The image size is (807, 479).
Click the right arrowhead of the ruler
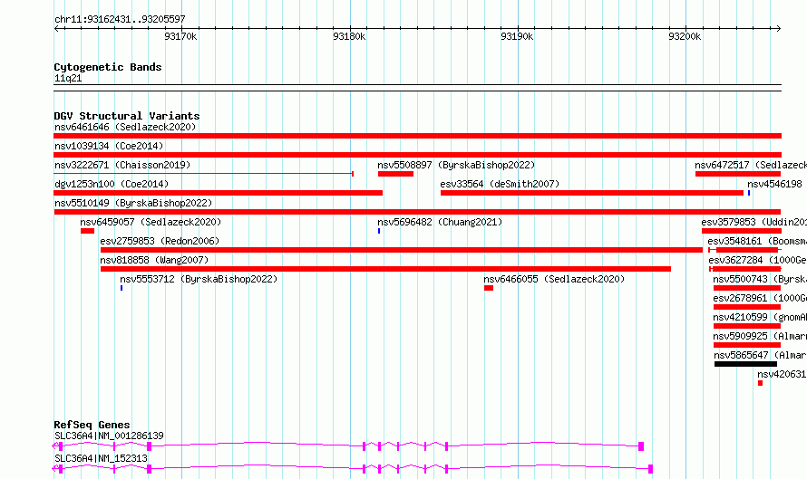pos(779,29)
